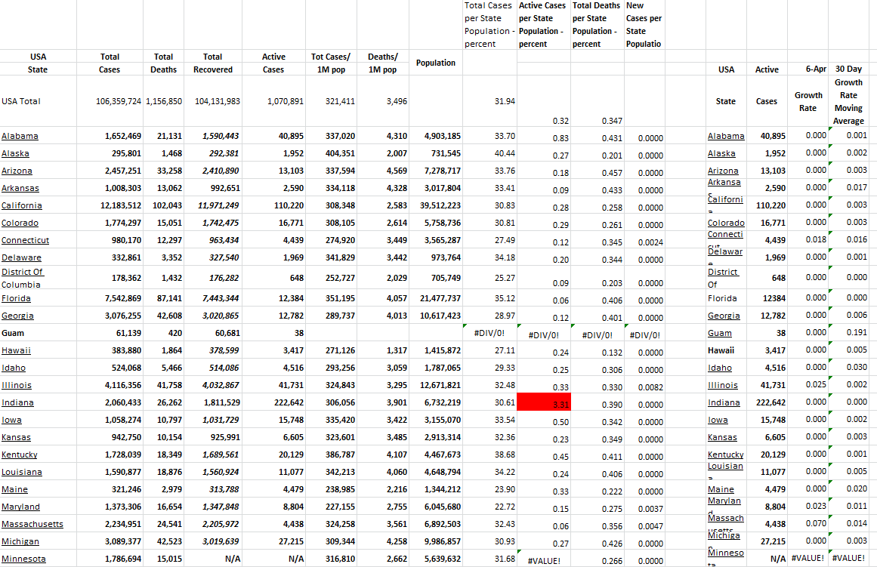This screenshot has width=877, height=567.
Task: Select the USA Total row label cell
Action: 21,101
